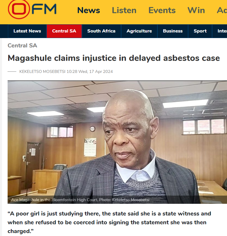Viewport: 227px width, 236px height.
Task: Open the cut-off menu item after Win
Action: pyautogui.click(x=222, y=10)
